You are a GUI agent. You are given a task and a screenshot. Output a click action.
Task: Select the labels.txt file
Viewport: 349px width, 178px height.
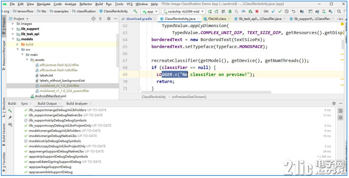click(x=46, y=75)
